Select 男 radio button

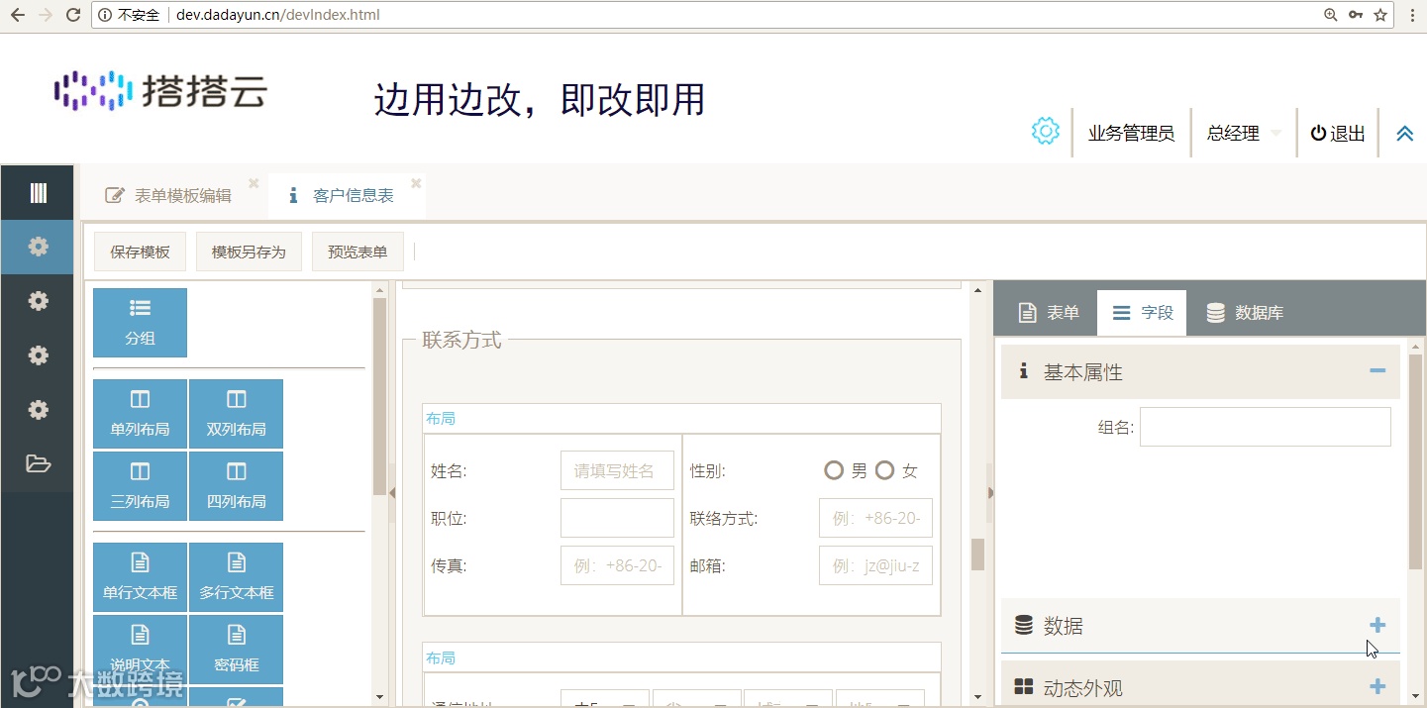[x=834, y=470]
